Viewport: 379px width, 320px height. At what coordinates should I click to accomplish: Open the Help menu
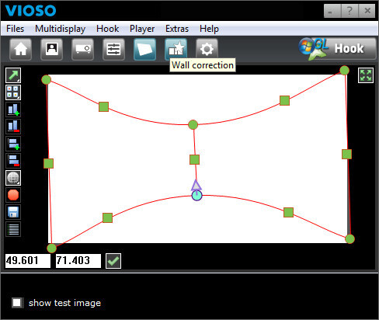pyautogui.click(x=209, y=29)
